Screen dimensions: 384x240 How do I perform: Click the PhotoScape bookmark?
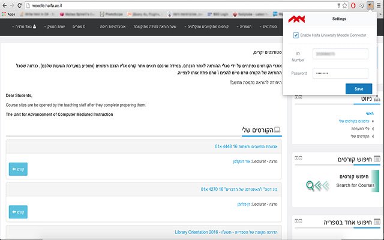click(x=112, y=14)
